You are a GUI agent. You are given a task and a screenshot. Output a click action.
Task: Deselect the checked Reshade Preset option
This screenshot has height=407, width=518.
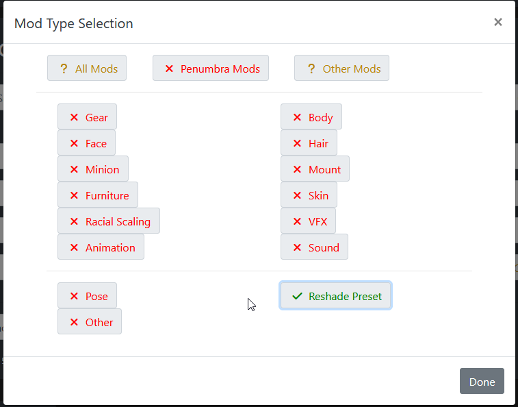coord(336,295)
